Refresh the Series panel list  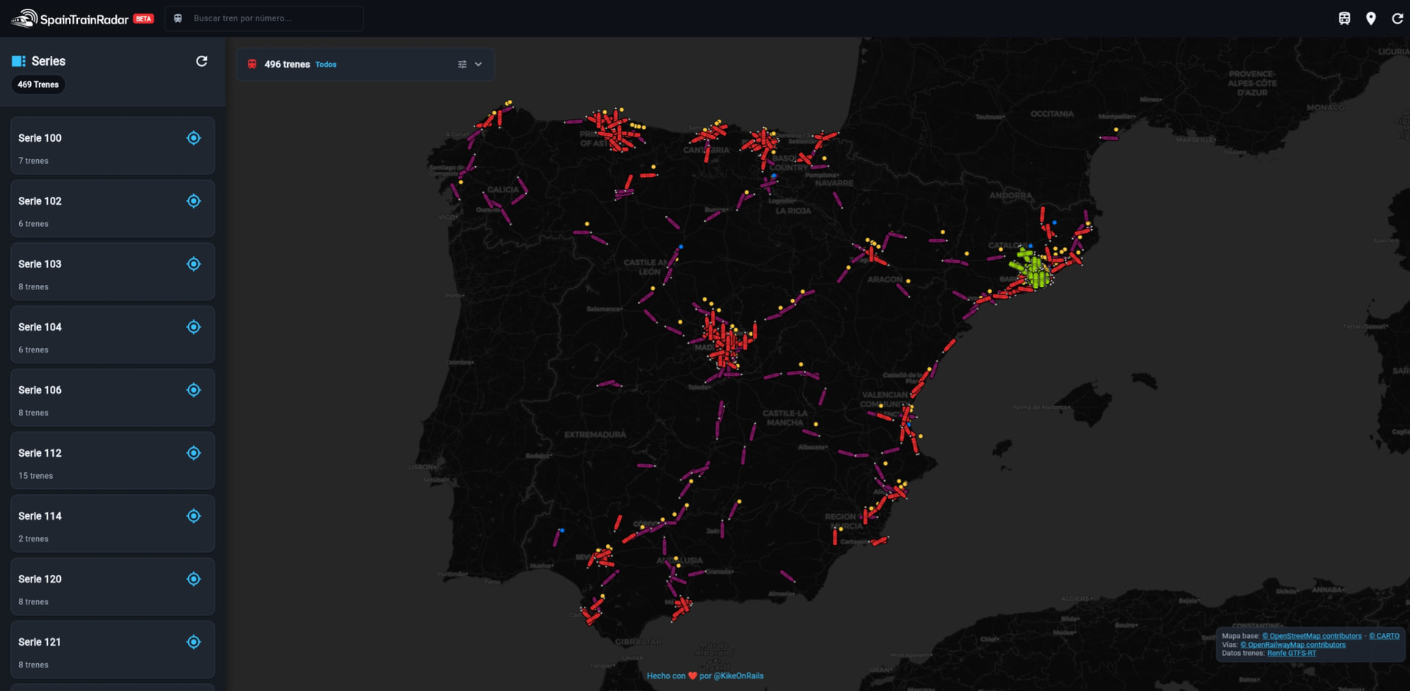(x=201, y=61)
